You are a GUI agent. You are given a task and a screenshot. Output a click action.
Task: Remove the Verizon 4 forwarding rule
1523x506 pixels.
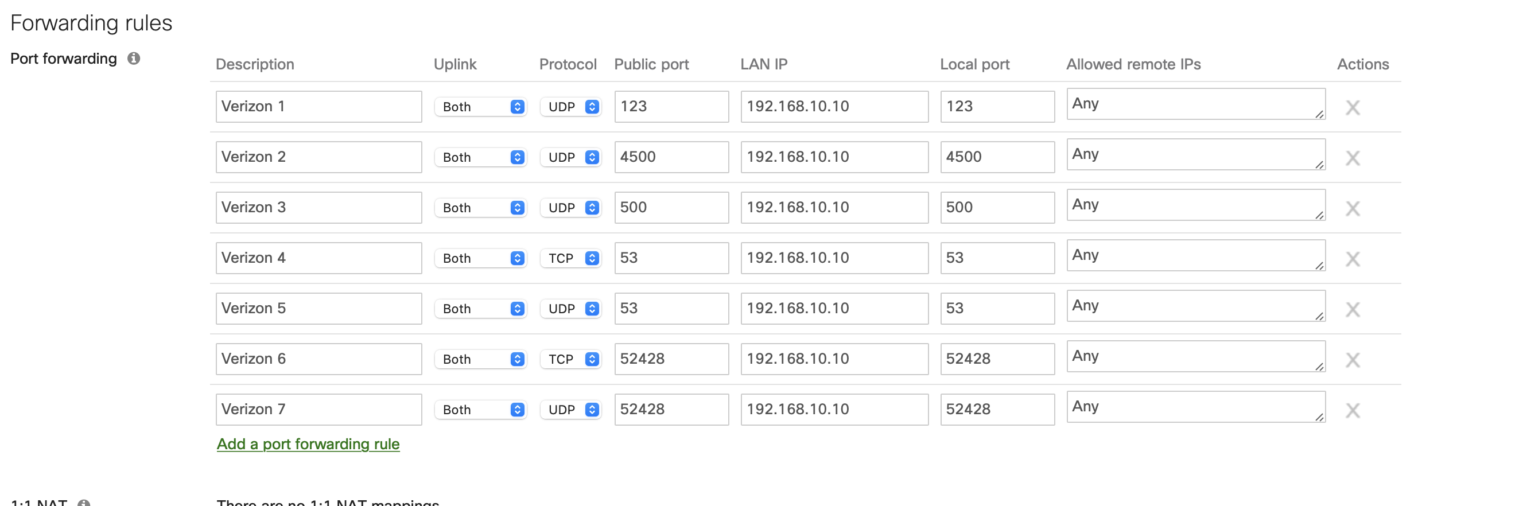(x=1354, y=258)
